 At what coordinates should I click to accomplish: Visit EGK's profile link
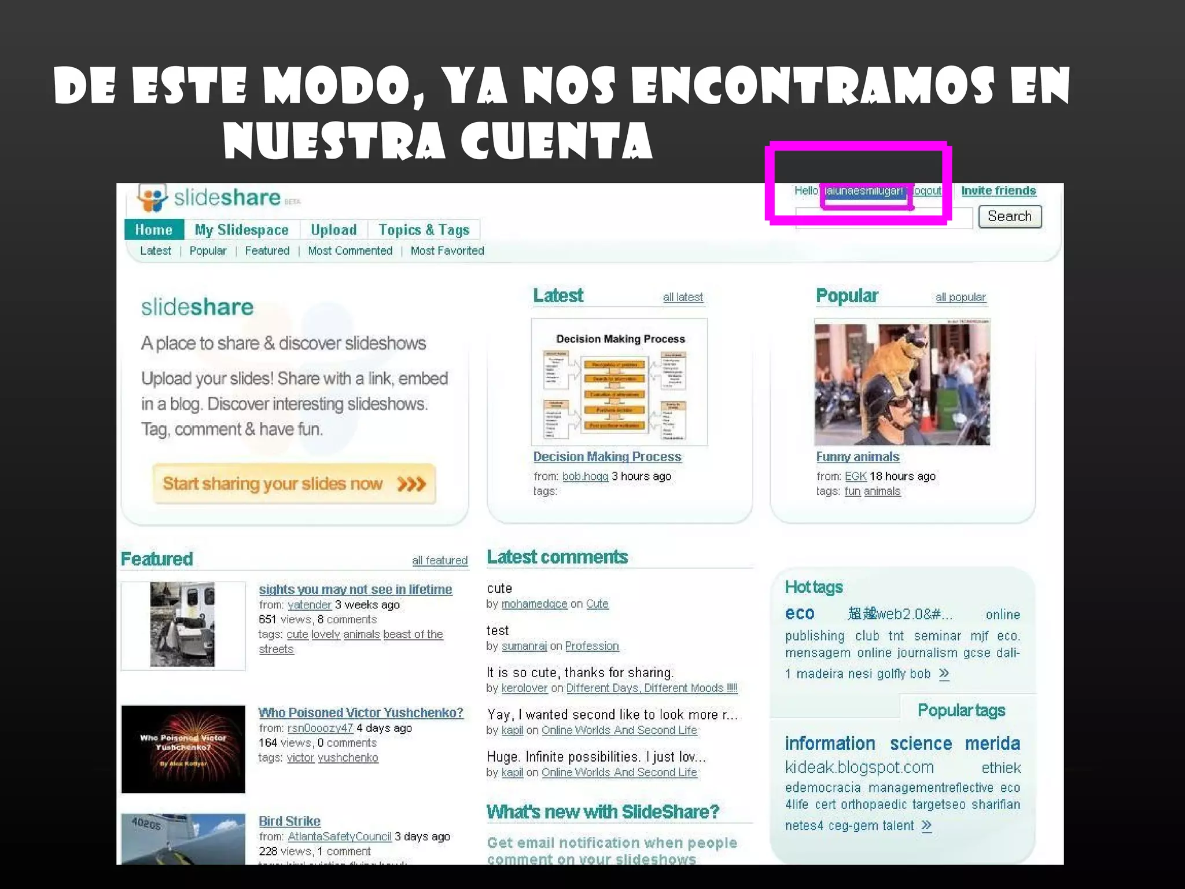tap(855, 476)
